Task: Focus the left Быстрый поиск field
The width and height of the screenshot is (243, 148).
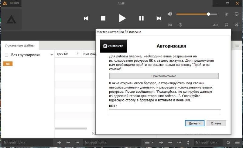Action: point(27,143)
